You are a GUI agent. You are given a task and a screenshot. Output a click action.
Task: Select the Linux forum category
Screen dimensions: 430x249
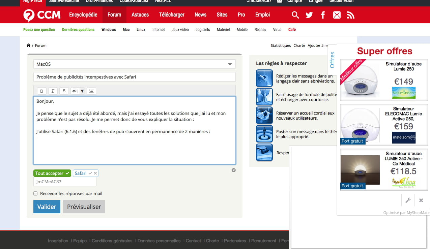point(141,30)
